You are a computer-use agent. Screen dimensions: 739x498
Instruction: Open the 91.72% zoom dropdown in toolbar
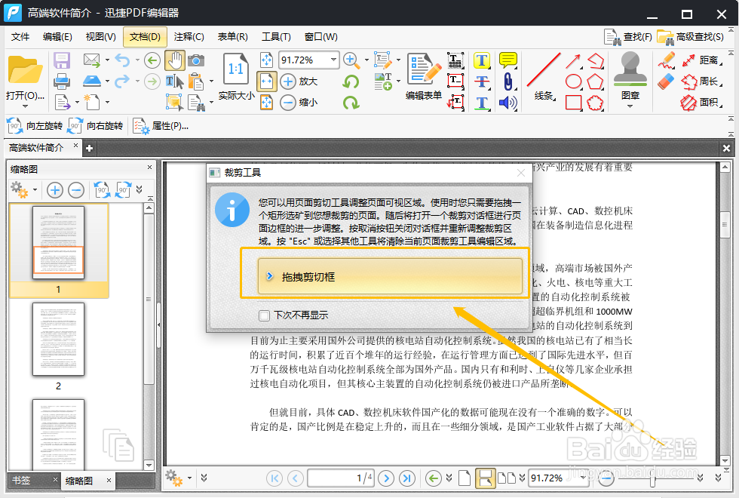coord(333,60)
